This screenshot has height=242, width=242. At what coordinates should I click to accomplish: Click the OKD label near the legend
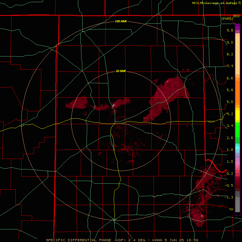236,16
